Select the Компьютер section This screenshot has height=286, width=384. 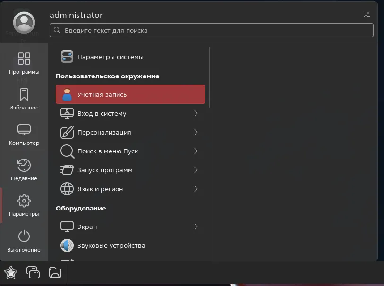pyautogui.click(x=24, y=135)
